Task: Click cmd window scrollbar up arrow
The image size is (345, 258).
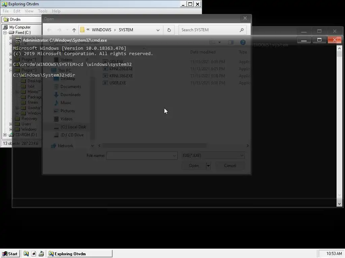Action: click(339, 48)
